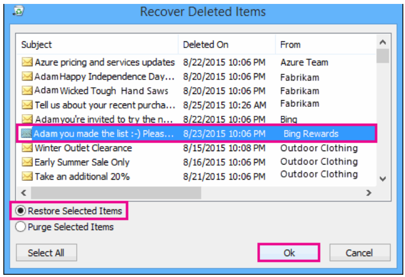The height and width of the screenshot is (277, 405).
Task: Click the recycle bin icon in title bar
Action: (18, 11)
